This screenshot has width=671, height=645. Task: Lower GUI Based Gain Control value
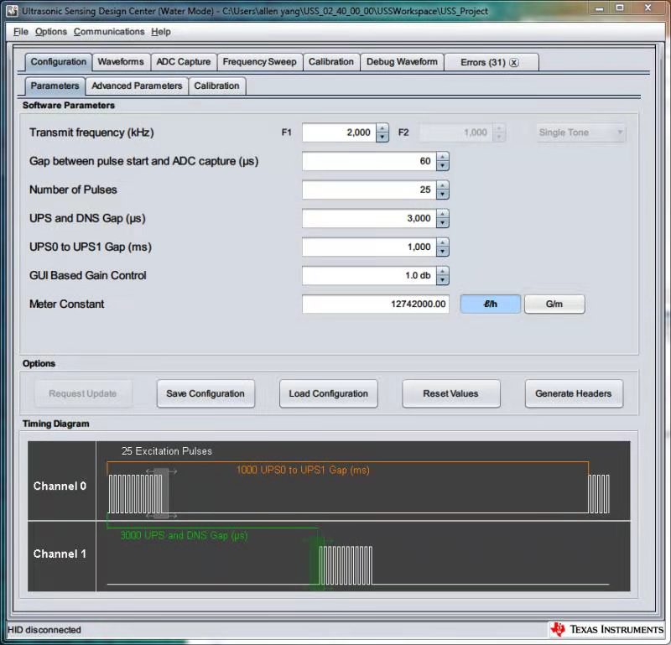tap(443, 281)
